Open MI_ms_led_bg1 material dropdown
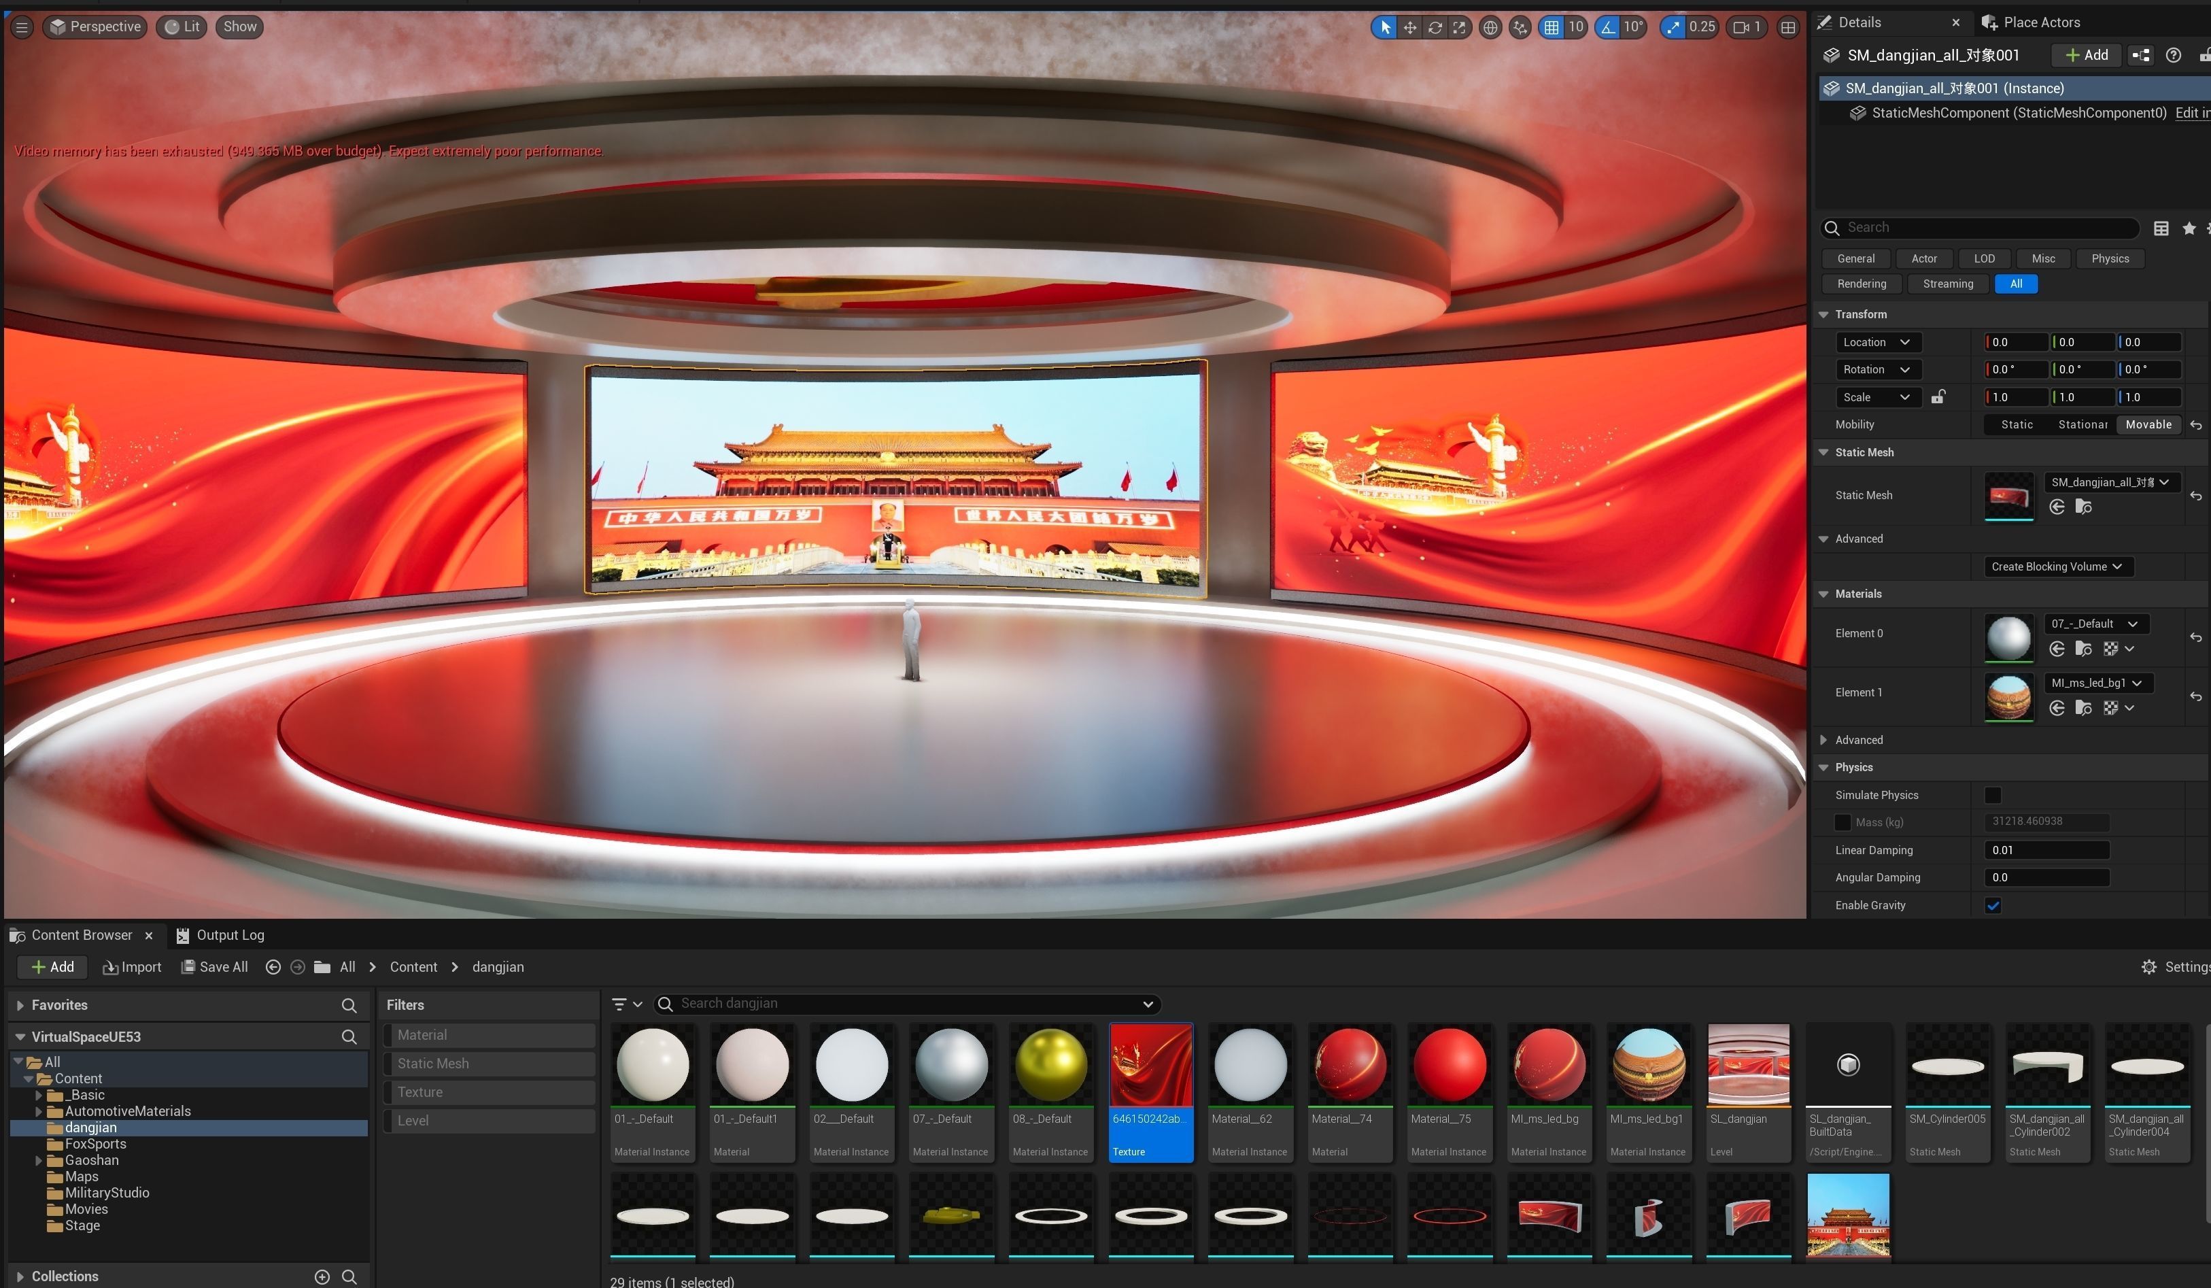The height and width of the screenshot is (1288, 2211). (x=2098, y=683)
